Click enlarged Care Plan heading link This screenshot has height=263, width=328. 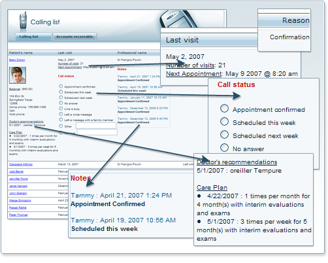click(x=212, y=188)
